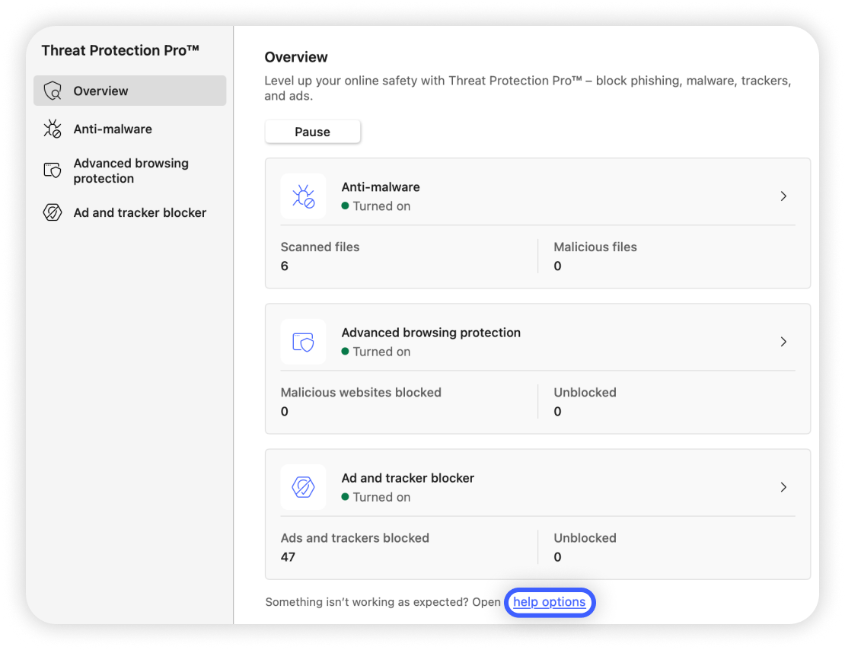Expand the Anti-malware card using its chevron
The image size is (845, 650).
pos(783,196)
